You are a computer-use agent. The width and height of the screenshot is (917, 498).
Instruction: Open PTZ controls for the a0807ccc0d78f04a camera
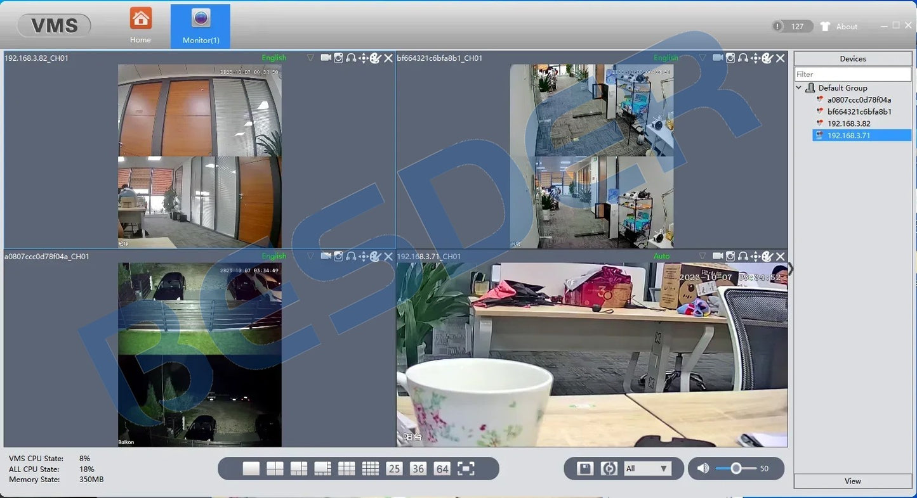(364, 257)
